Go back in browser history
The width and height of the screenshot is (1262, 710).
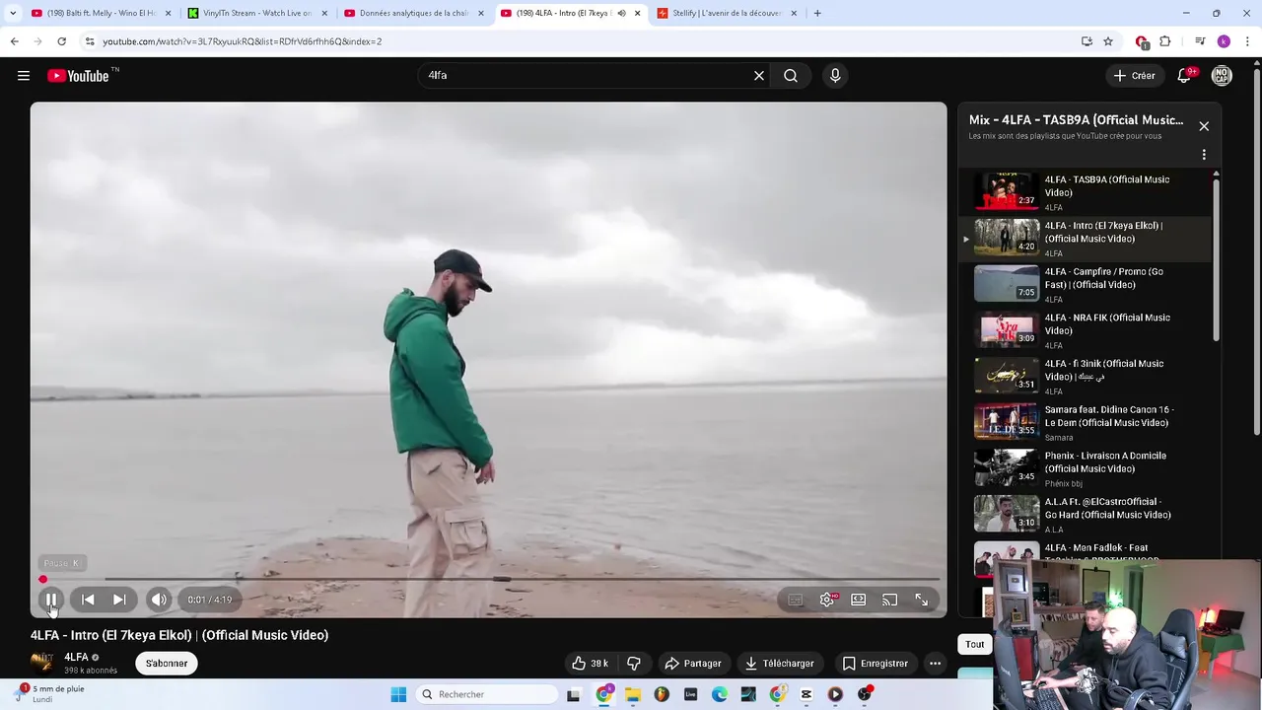(x=14, y=41)
